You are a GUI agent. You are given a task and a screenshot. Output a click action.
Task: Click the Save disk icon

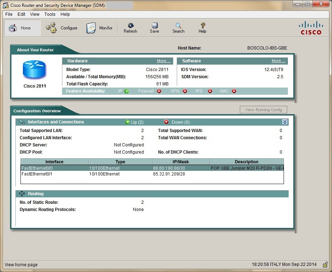155,25
